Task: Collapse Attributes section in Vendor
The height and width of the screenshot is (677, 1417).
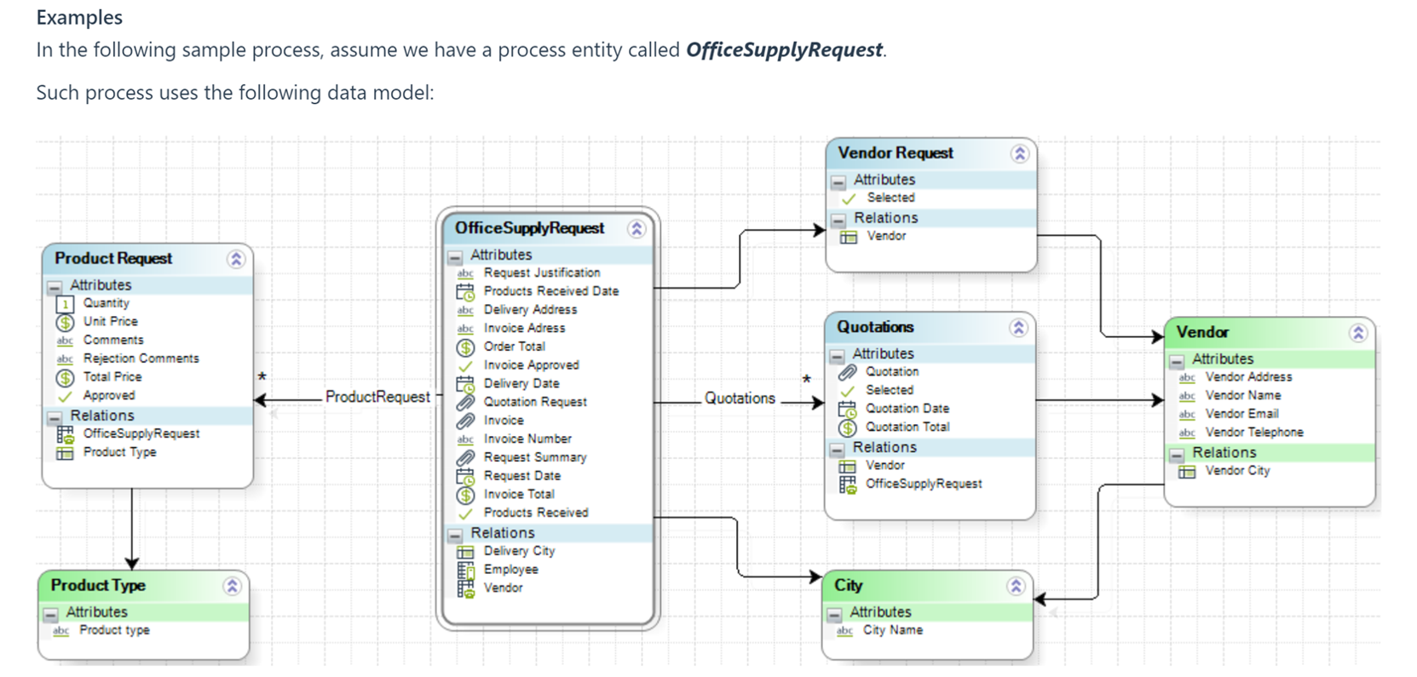Action: point(1177,361)
